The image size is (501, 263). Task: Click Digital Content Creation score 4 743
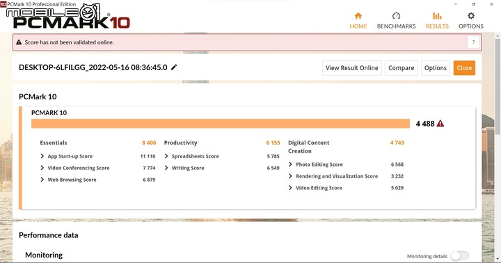pyautogui.click(x=397, y=143)
